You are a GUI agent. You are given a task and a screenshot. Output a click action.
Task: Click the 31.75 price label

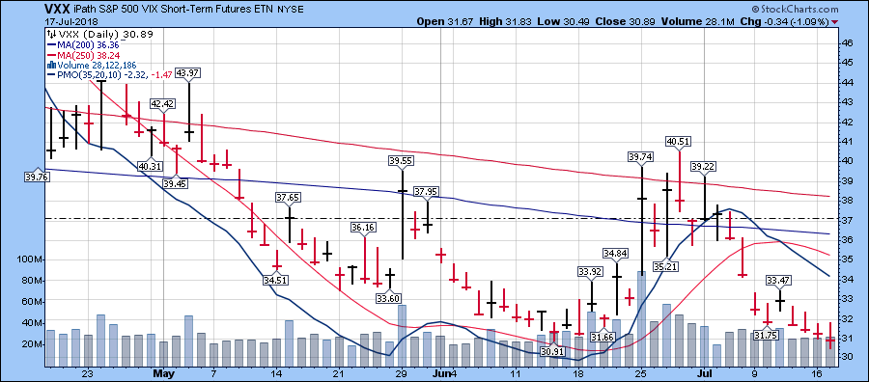coord(767,334)
